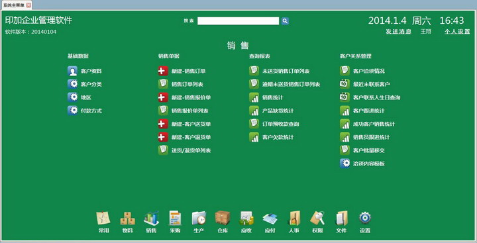Open 付款方式 payment method icon
The width and height of the screenshot is (477, 243).
point(72,111)
